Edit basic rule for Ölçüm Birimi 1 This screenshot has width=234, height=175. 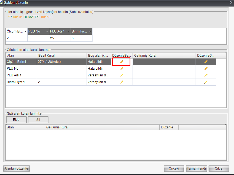click(122, 62)
